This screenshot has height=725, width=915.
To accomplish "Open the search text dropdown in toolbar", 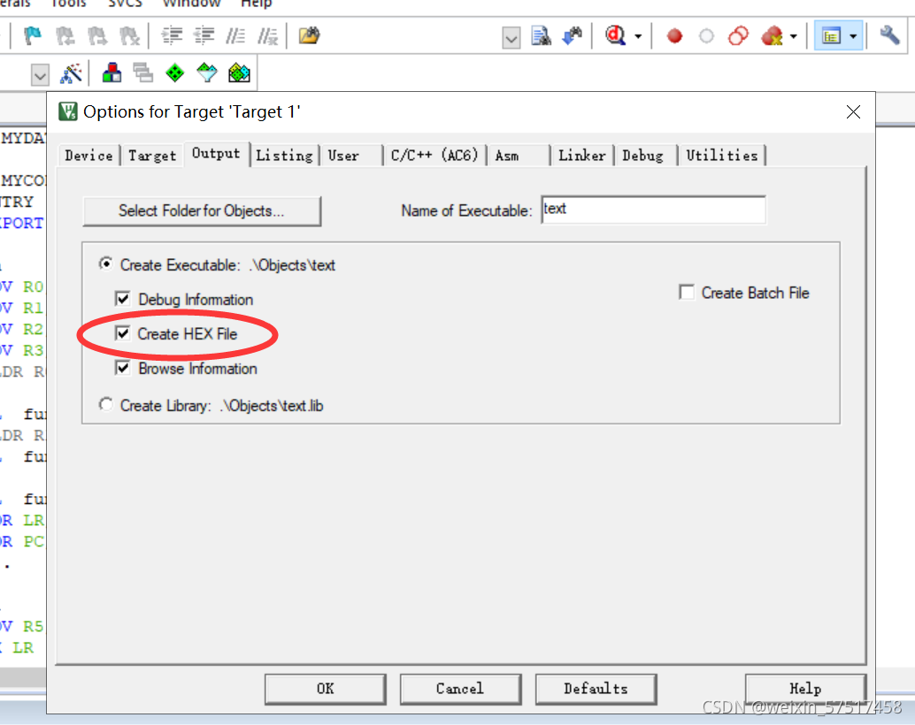I will coord(511,38).
